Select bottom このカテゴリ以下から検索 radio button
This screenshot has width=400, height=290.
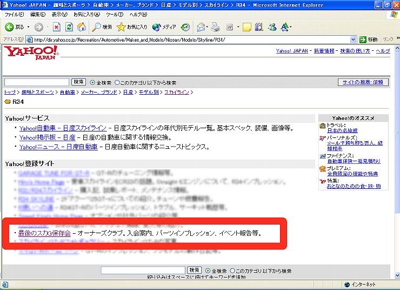click(x=232, y=271)
